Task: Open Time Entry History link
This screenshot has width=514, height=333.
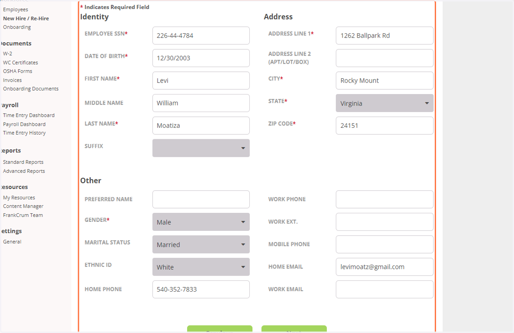Action: click(24, 133)
